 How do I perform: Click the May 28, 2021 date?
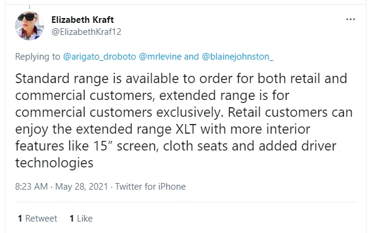(x=81, y=187)
